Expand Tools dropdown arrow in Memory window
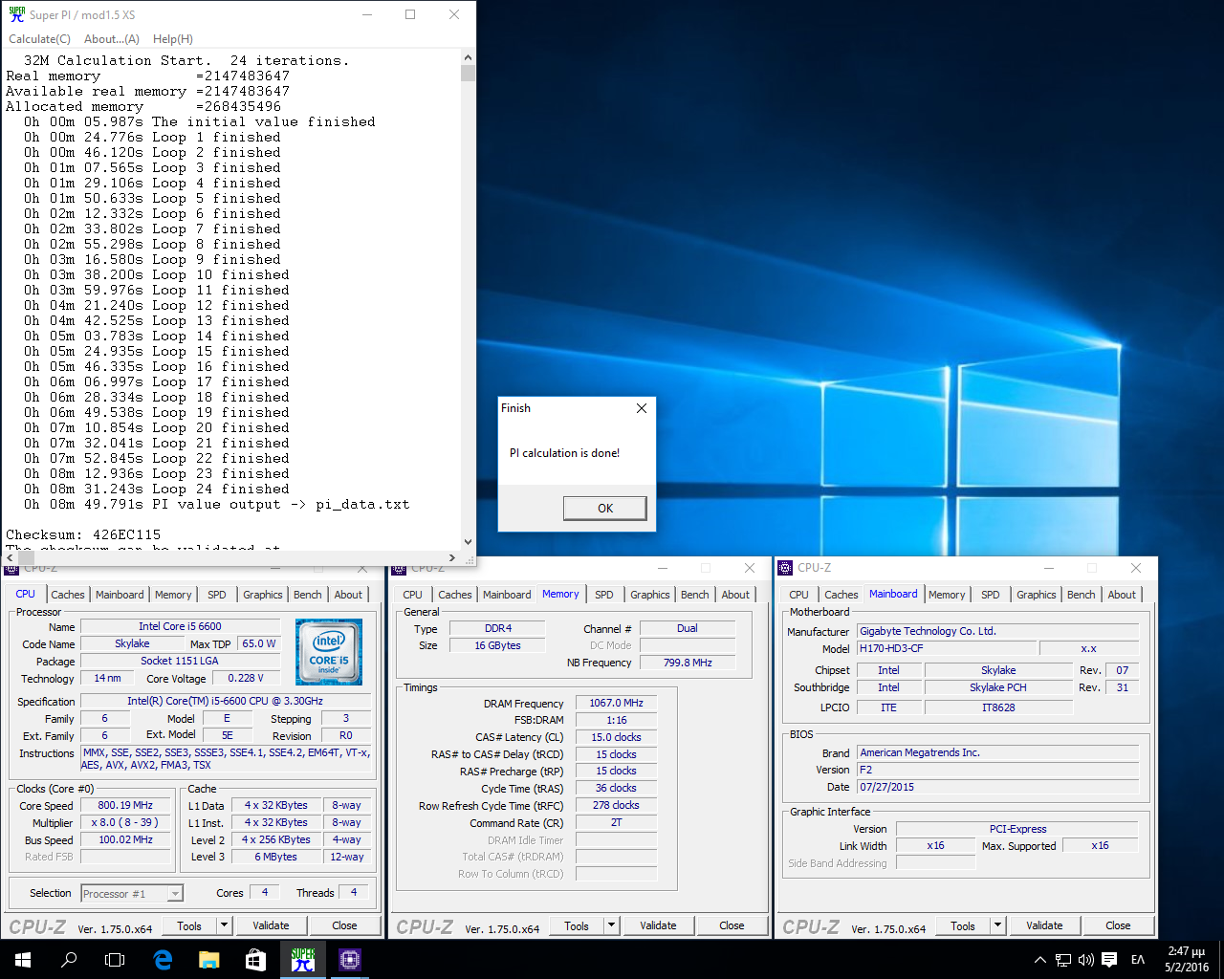 point(611,925)
